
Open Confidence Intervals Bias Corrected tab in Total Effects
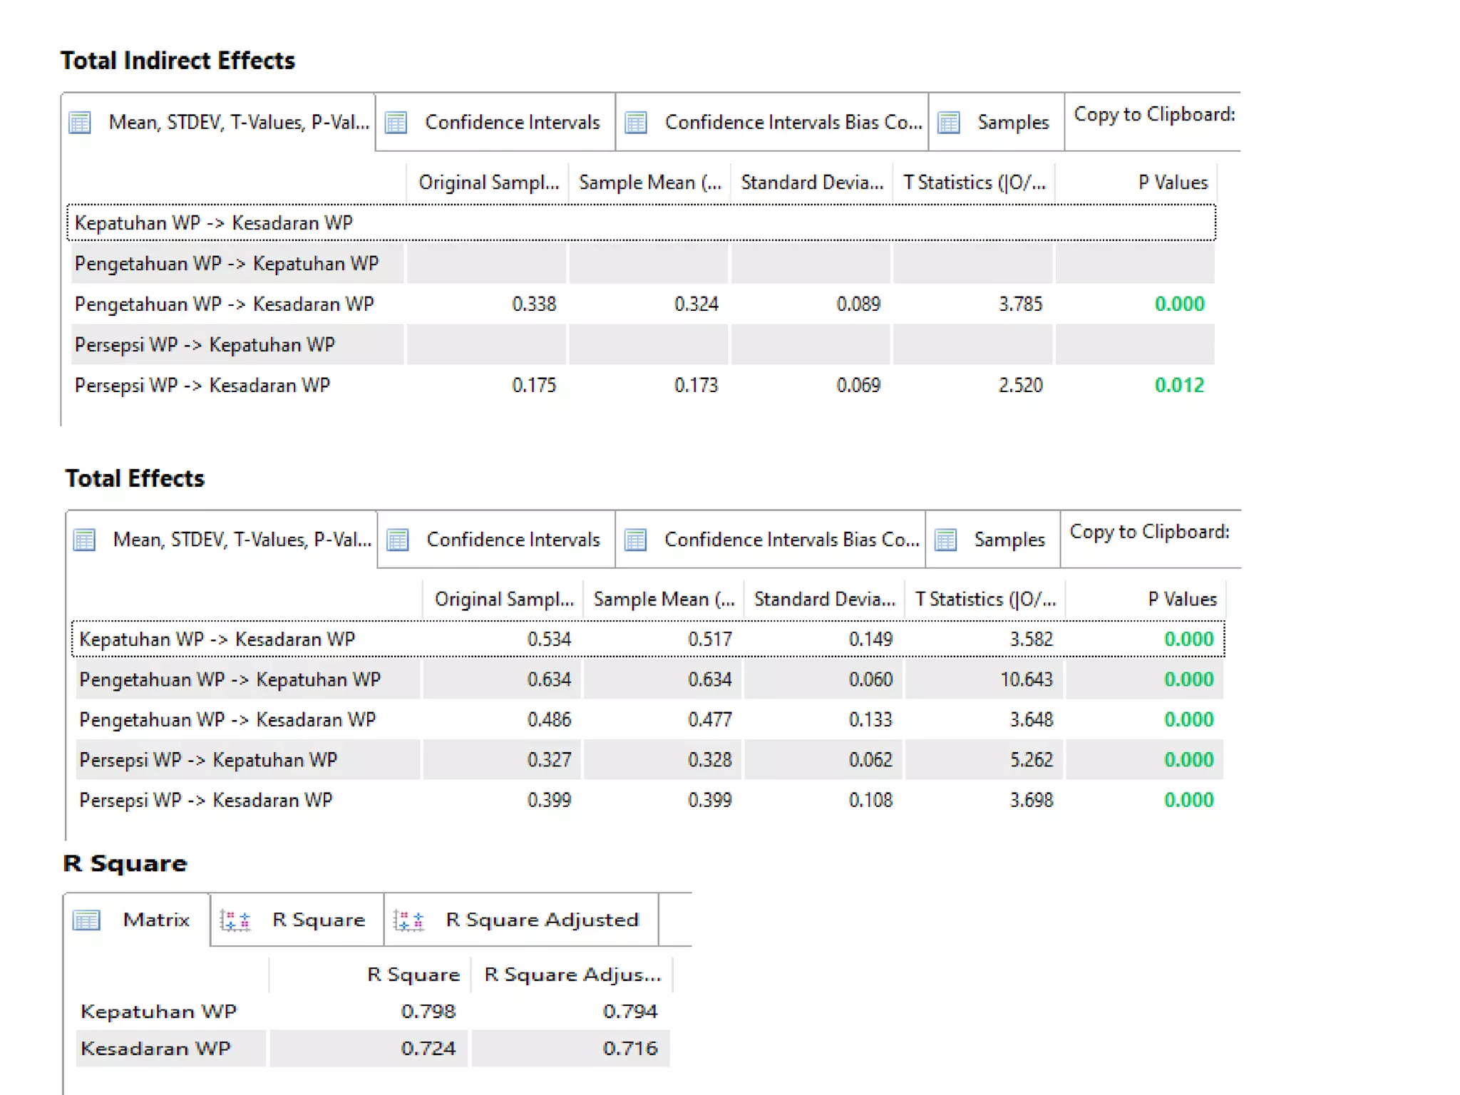tap(791, 540)
